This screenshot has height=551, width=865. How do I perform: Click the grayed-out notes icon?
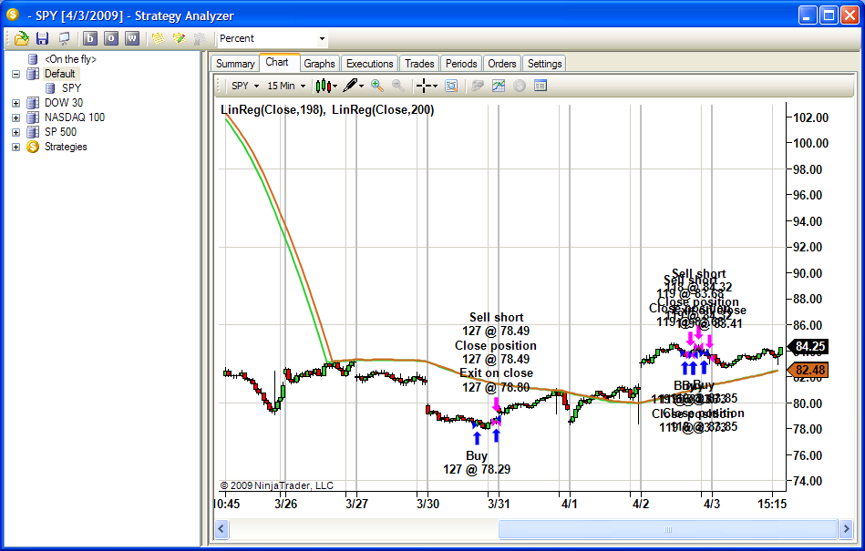[201, 38]
